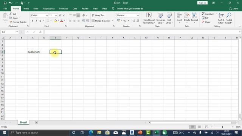Click the zoom in plus button
This screenshot has width=242, height=136.
pos(233,127)
